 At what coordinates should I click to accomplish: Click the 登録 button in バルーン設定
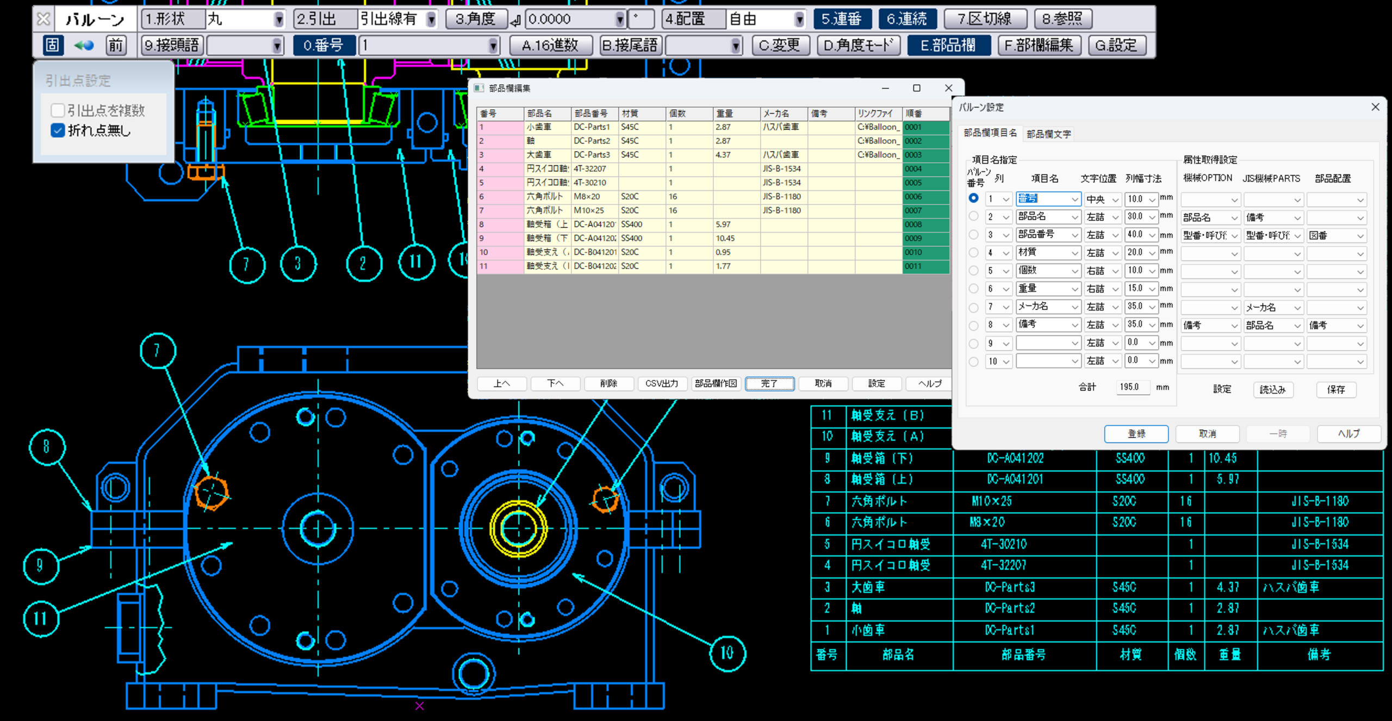tap(1136, 434)
